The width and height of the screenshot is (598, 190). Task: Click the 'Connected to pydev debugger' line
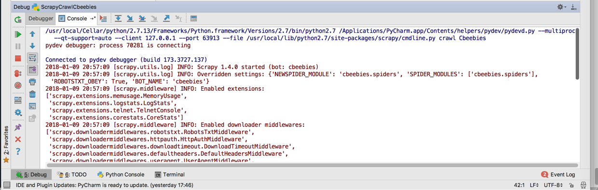tap(126, 60)
